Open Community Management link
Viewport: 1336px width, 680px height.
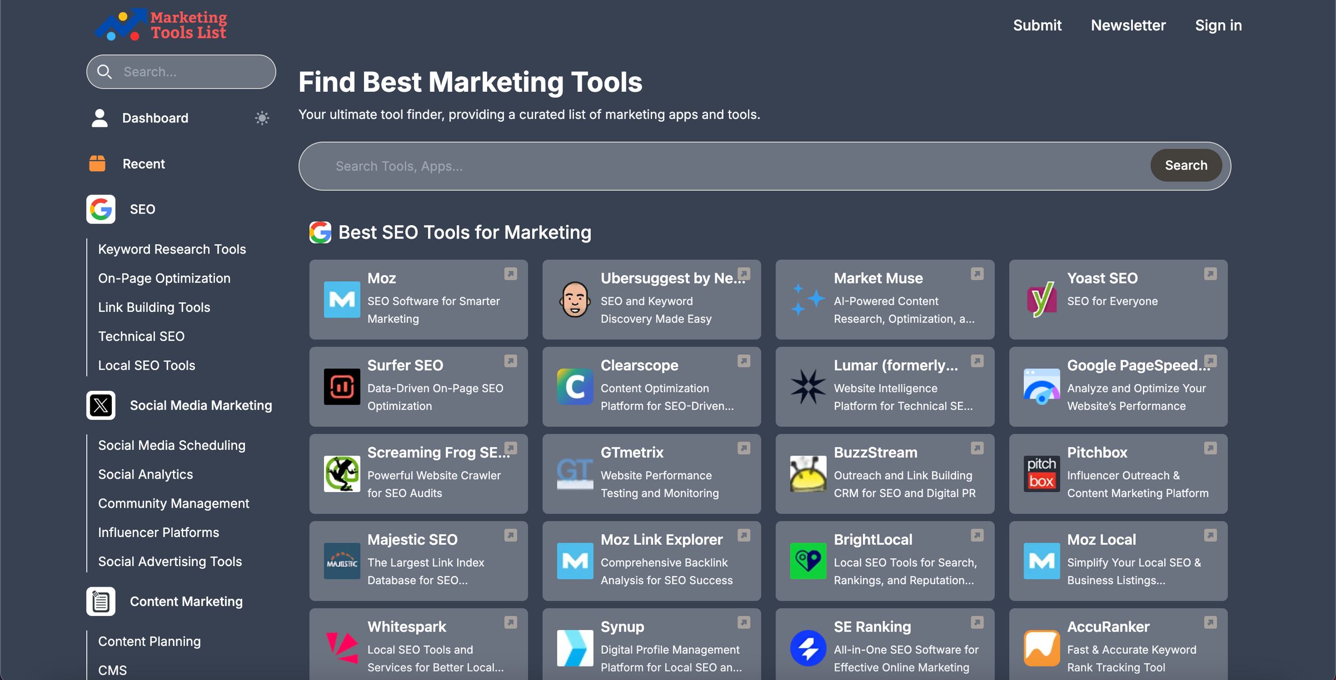coord(174,504)
